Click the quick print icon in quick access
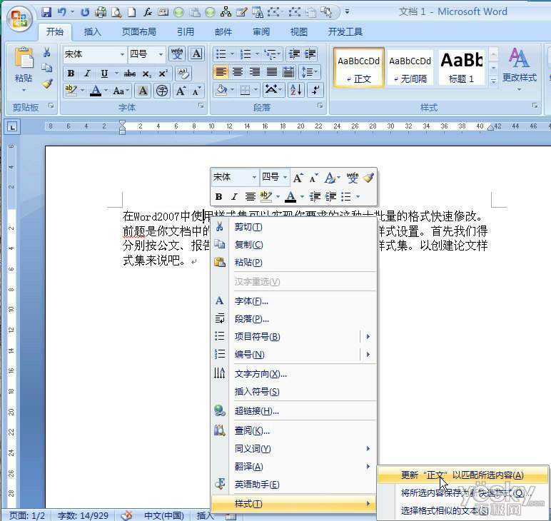551x521 pixels. [101, 12]
